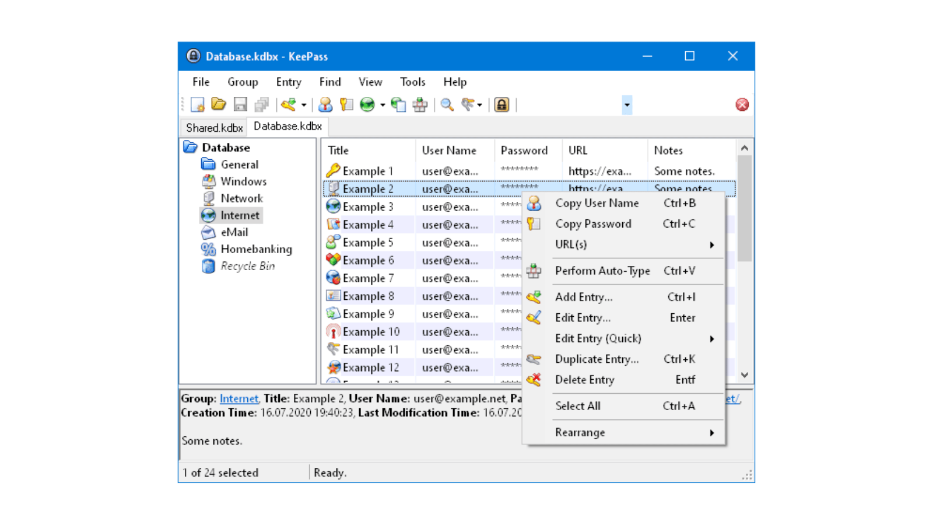Click the Copy Password toolbar icon
This screenshot has height=525, width=933.
coord(346,104)
